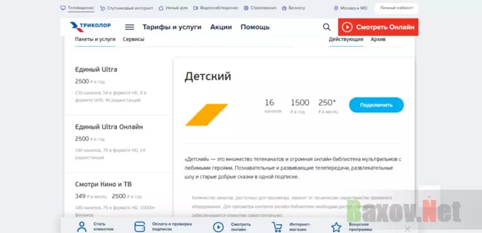
Task: Click the satellite icon beside Спутниковый интернет
Action: (102, 9)
